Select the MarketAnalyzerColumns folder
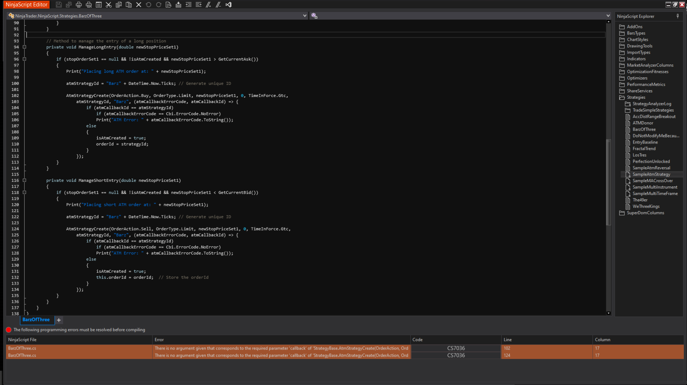This screenshot has width=687, height=385. (650, 65)
